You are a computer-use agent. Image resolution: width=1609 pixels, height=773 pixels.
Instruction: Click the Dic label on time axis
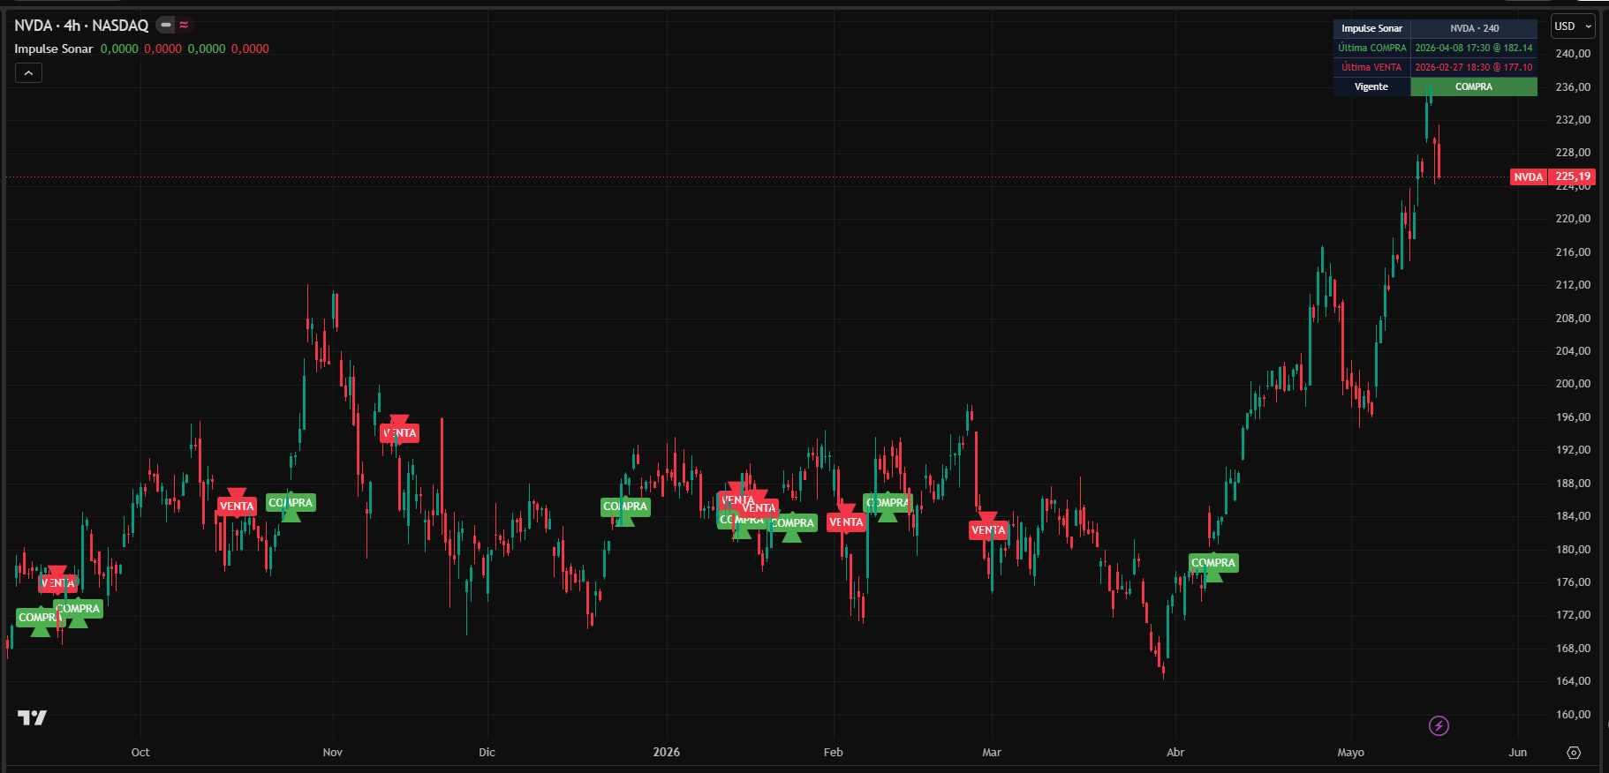pyautogui.click(x=487, y=753)
